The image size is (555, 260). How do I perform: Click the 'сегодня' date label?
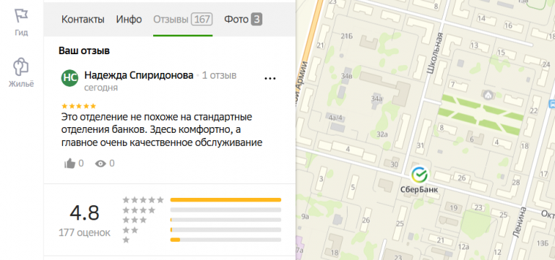pos(101,87)
